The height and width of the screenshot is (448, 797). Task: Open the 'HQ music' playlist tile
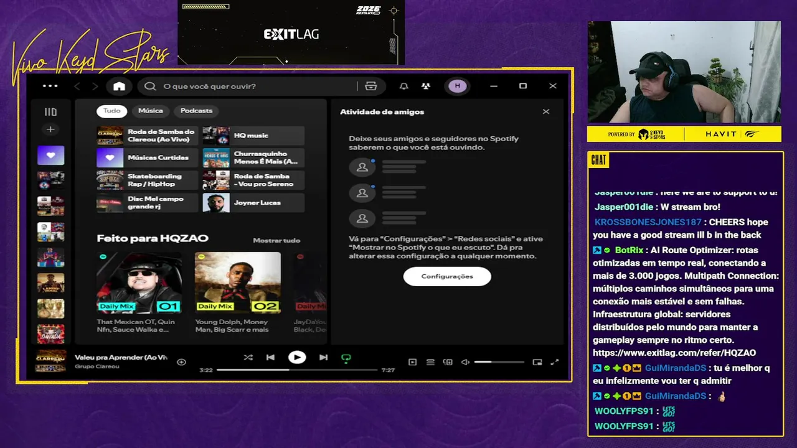coord(253,136)
